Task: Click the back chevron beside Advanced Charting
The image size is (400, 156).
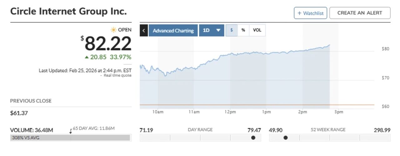Action: point(144,30)
